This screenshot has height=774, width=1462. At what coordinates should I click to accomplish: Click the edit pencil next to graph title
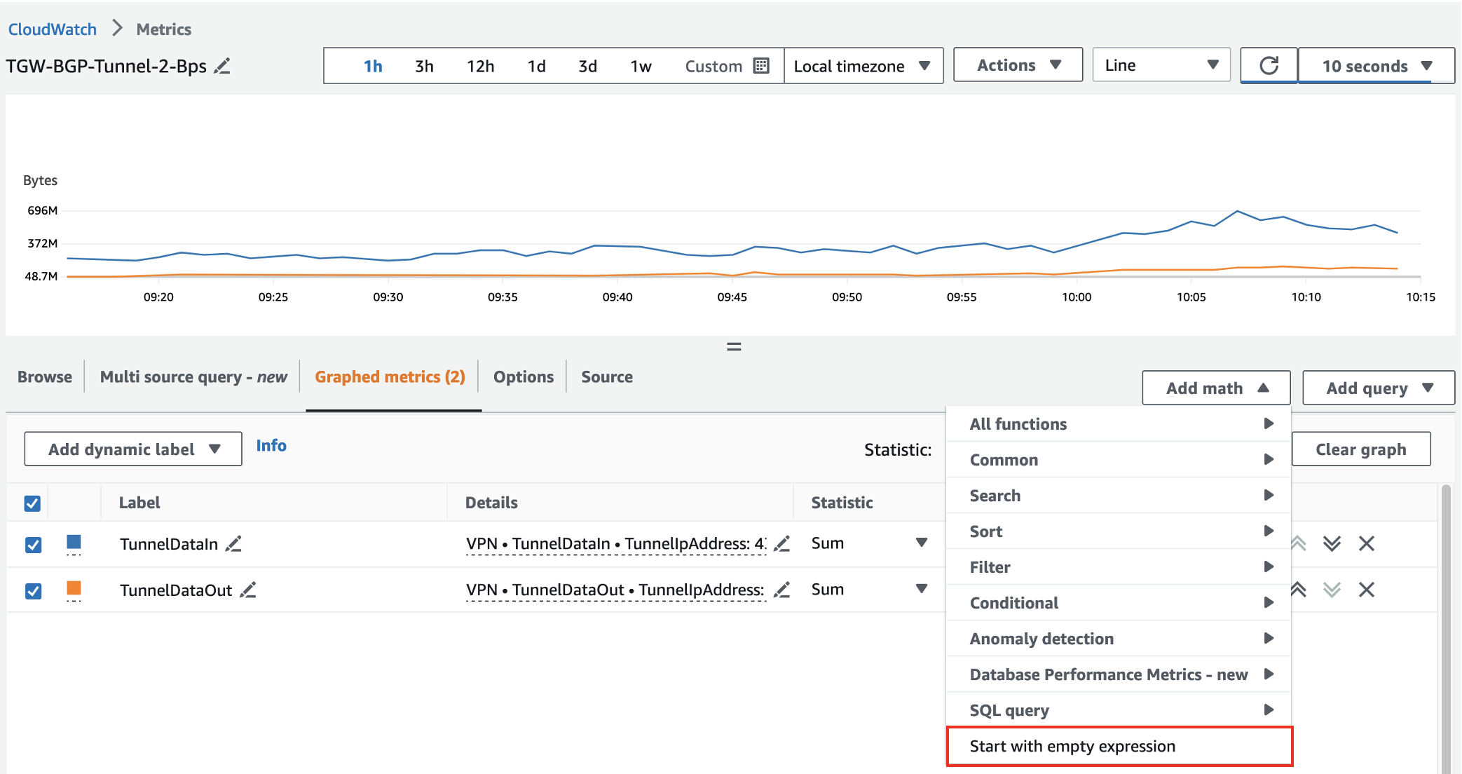point(222,67)
